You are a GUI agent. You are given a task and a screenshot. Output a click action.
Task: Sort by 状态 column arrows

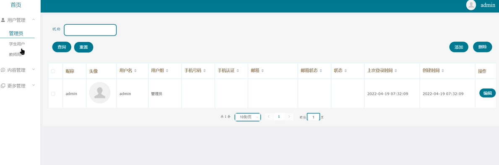(346, 71)
